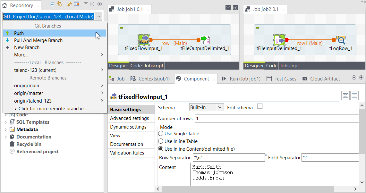The image size is (366, 193).
Task: Open the Cloud Artifact tab
Action: tap(321, 79)
